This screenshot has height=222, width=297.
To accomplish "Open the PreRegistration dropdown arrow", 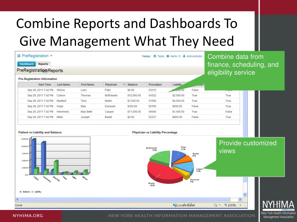I will point(51,56).
